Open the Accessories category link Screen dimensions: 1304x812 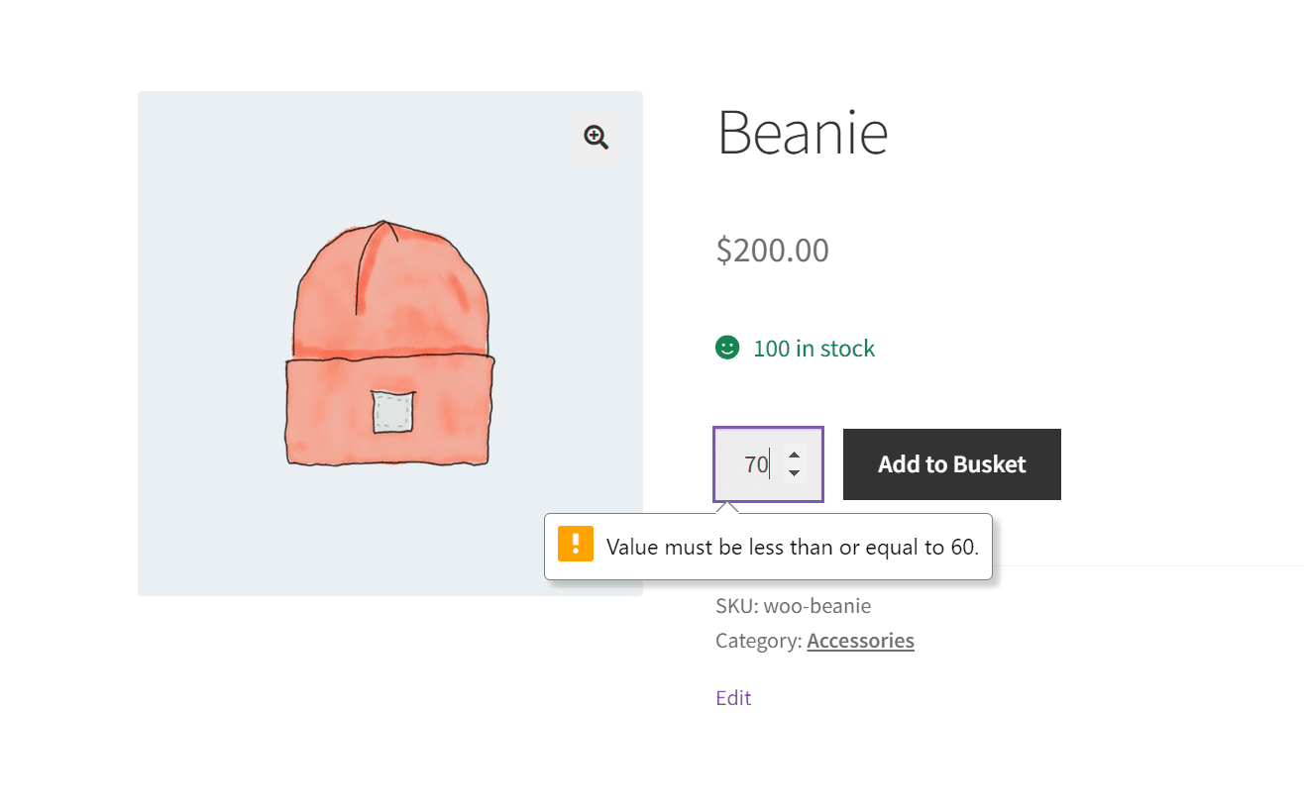coord(860,641)
